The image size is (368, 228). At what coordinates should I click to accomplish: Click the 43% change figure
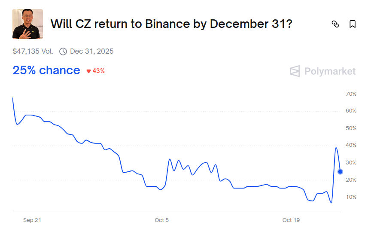pos(99,71)
